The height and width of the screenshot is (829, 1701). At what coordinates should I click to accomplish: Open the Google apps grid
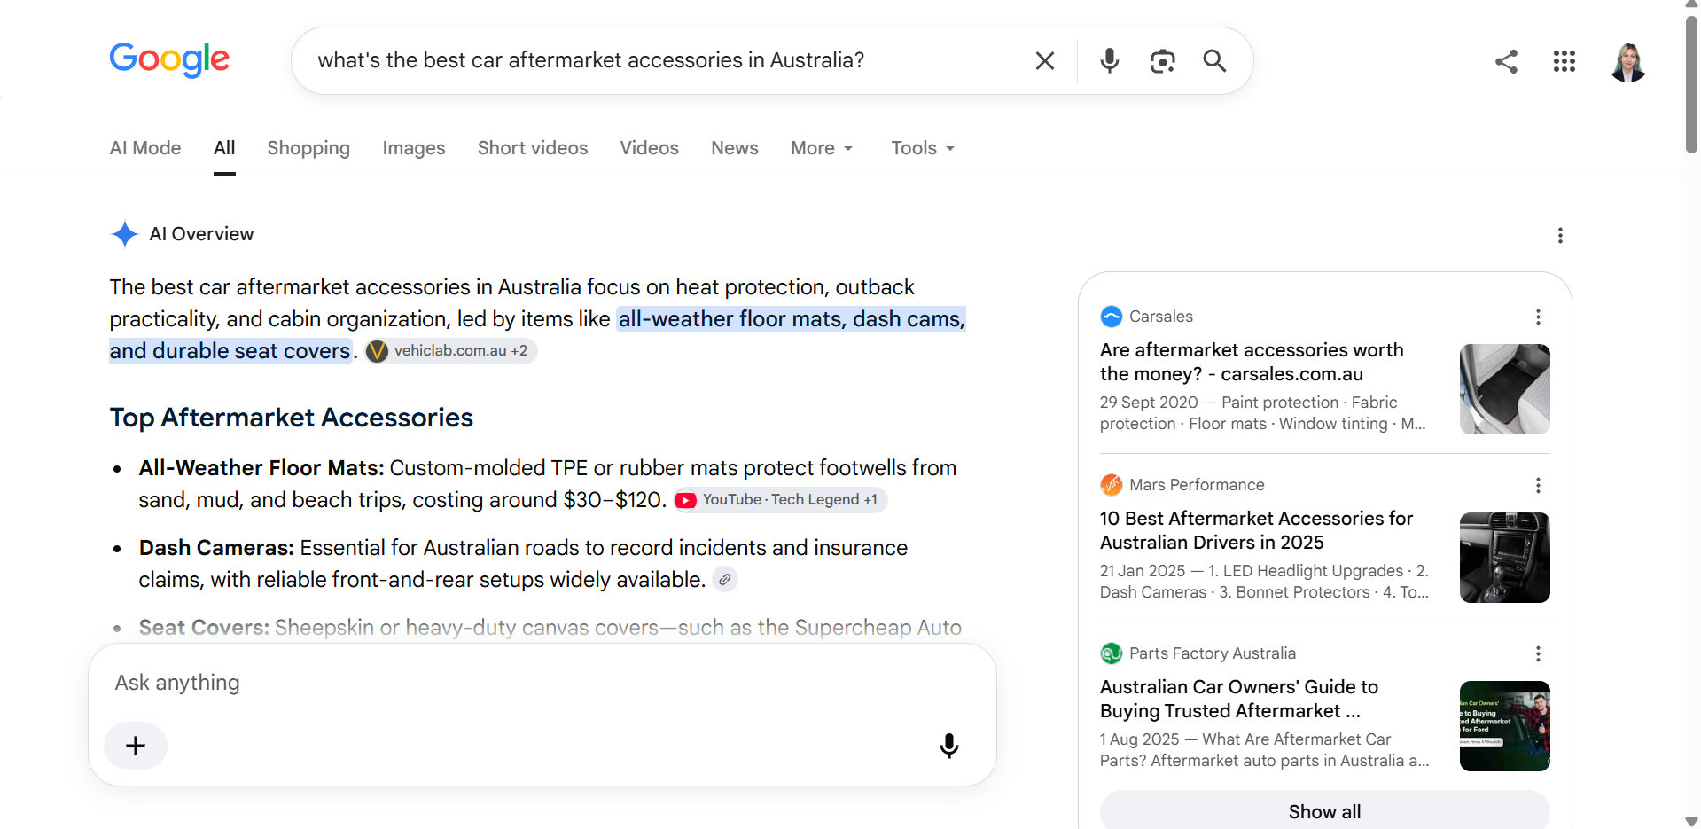point(1564,61)
